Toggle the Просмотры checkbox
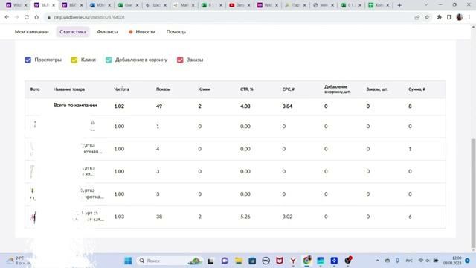Screen dimensions: 476x268 tap(28, 60)
